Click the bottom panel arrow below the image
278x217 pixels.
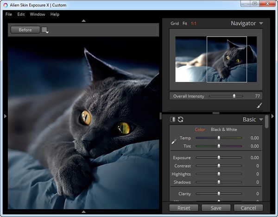[83, 211]
